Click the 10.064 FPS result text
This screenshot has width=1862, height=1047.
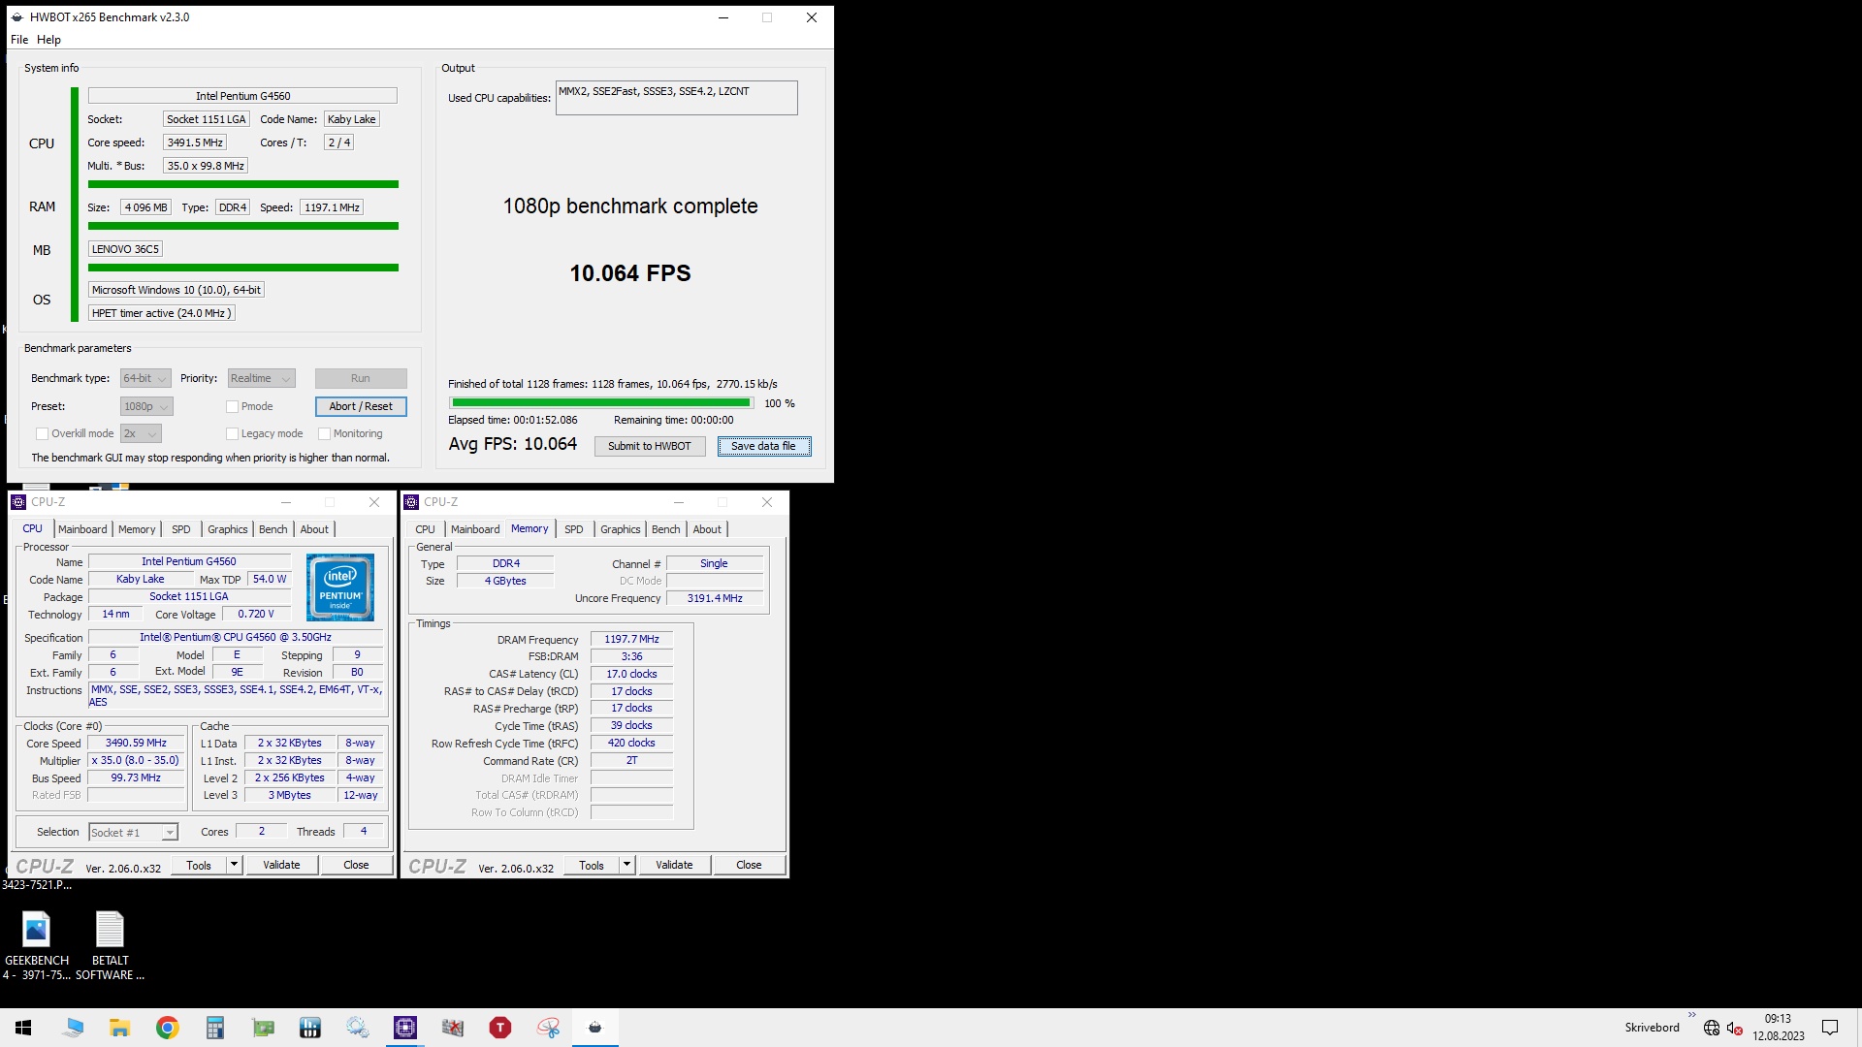pos(630,273)
